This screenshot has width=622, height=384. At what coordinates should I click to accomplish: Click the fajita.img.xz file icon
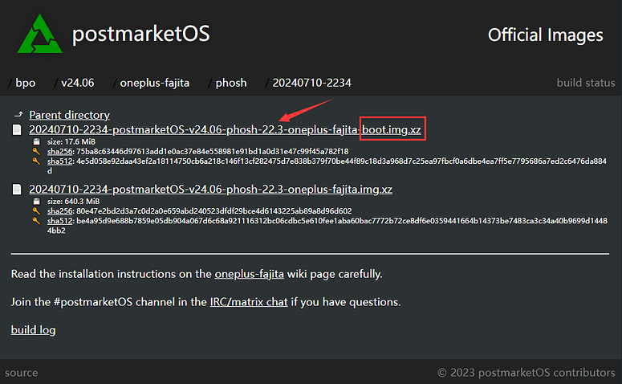17,190
